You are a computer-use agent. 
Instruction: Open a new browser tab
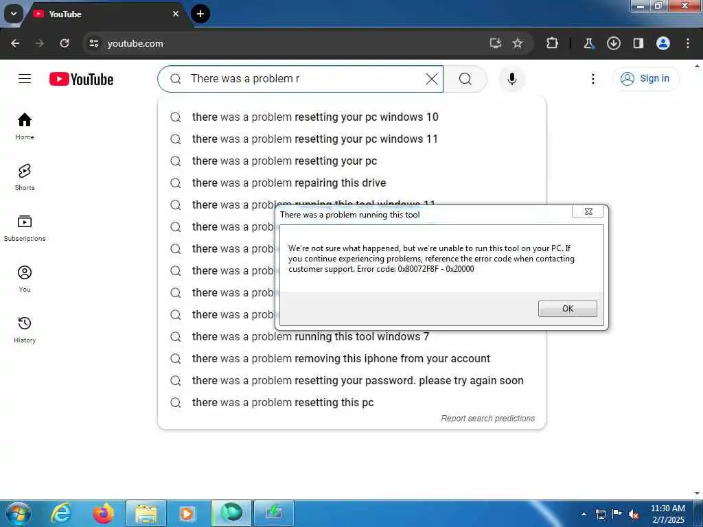click(x=200, y=14)
